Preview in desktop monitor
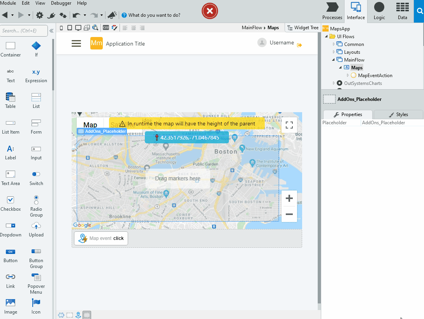The image size is (424, 319). click(78, 28)
